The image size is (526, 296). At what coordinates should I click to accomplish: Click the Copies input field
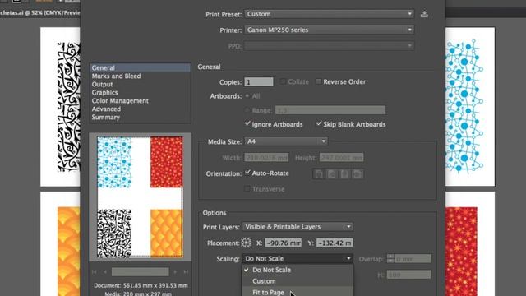(259, 82)
